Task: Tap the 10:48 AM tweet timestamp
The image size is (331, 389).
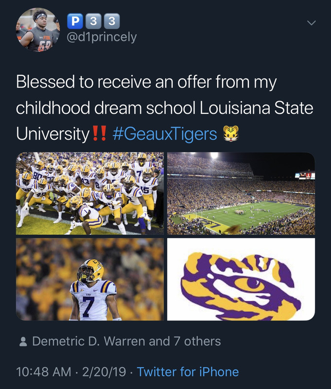Action: pos(44,372)
